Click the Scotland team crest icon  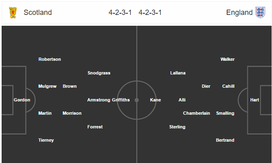click(x=13, y=12)
